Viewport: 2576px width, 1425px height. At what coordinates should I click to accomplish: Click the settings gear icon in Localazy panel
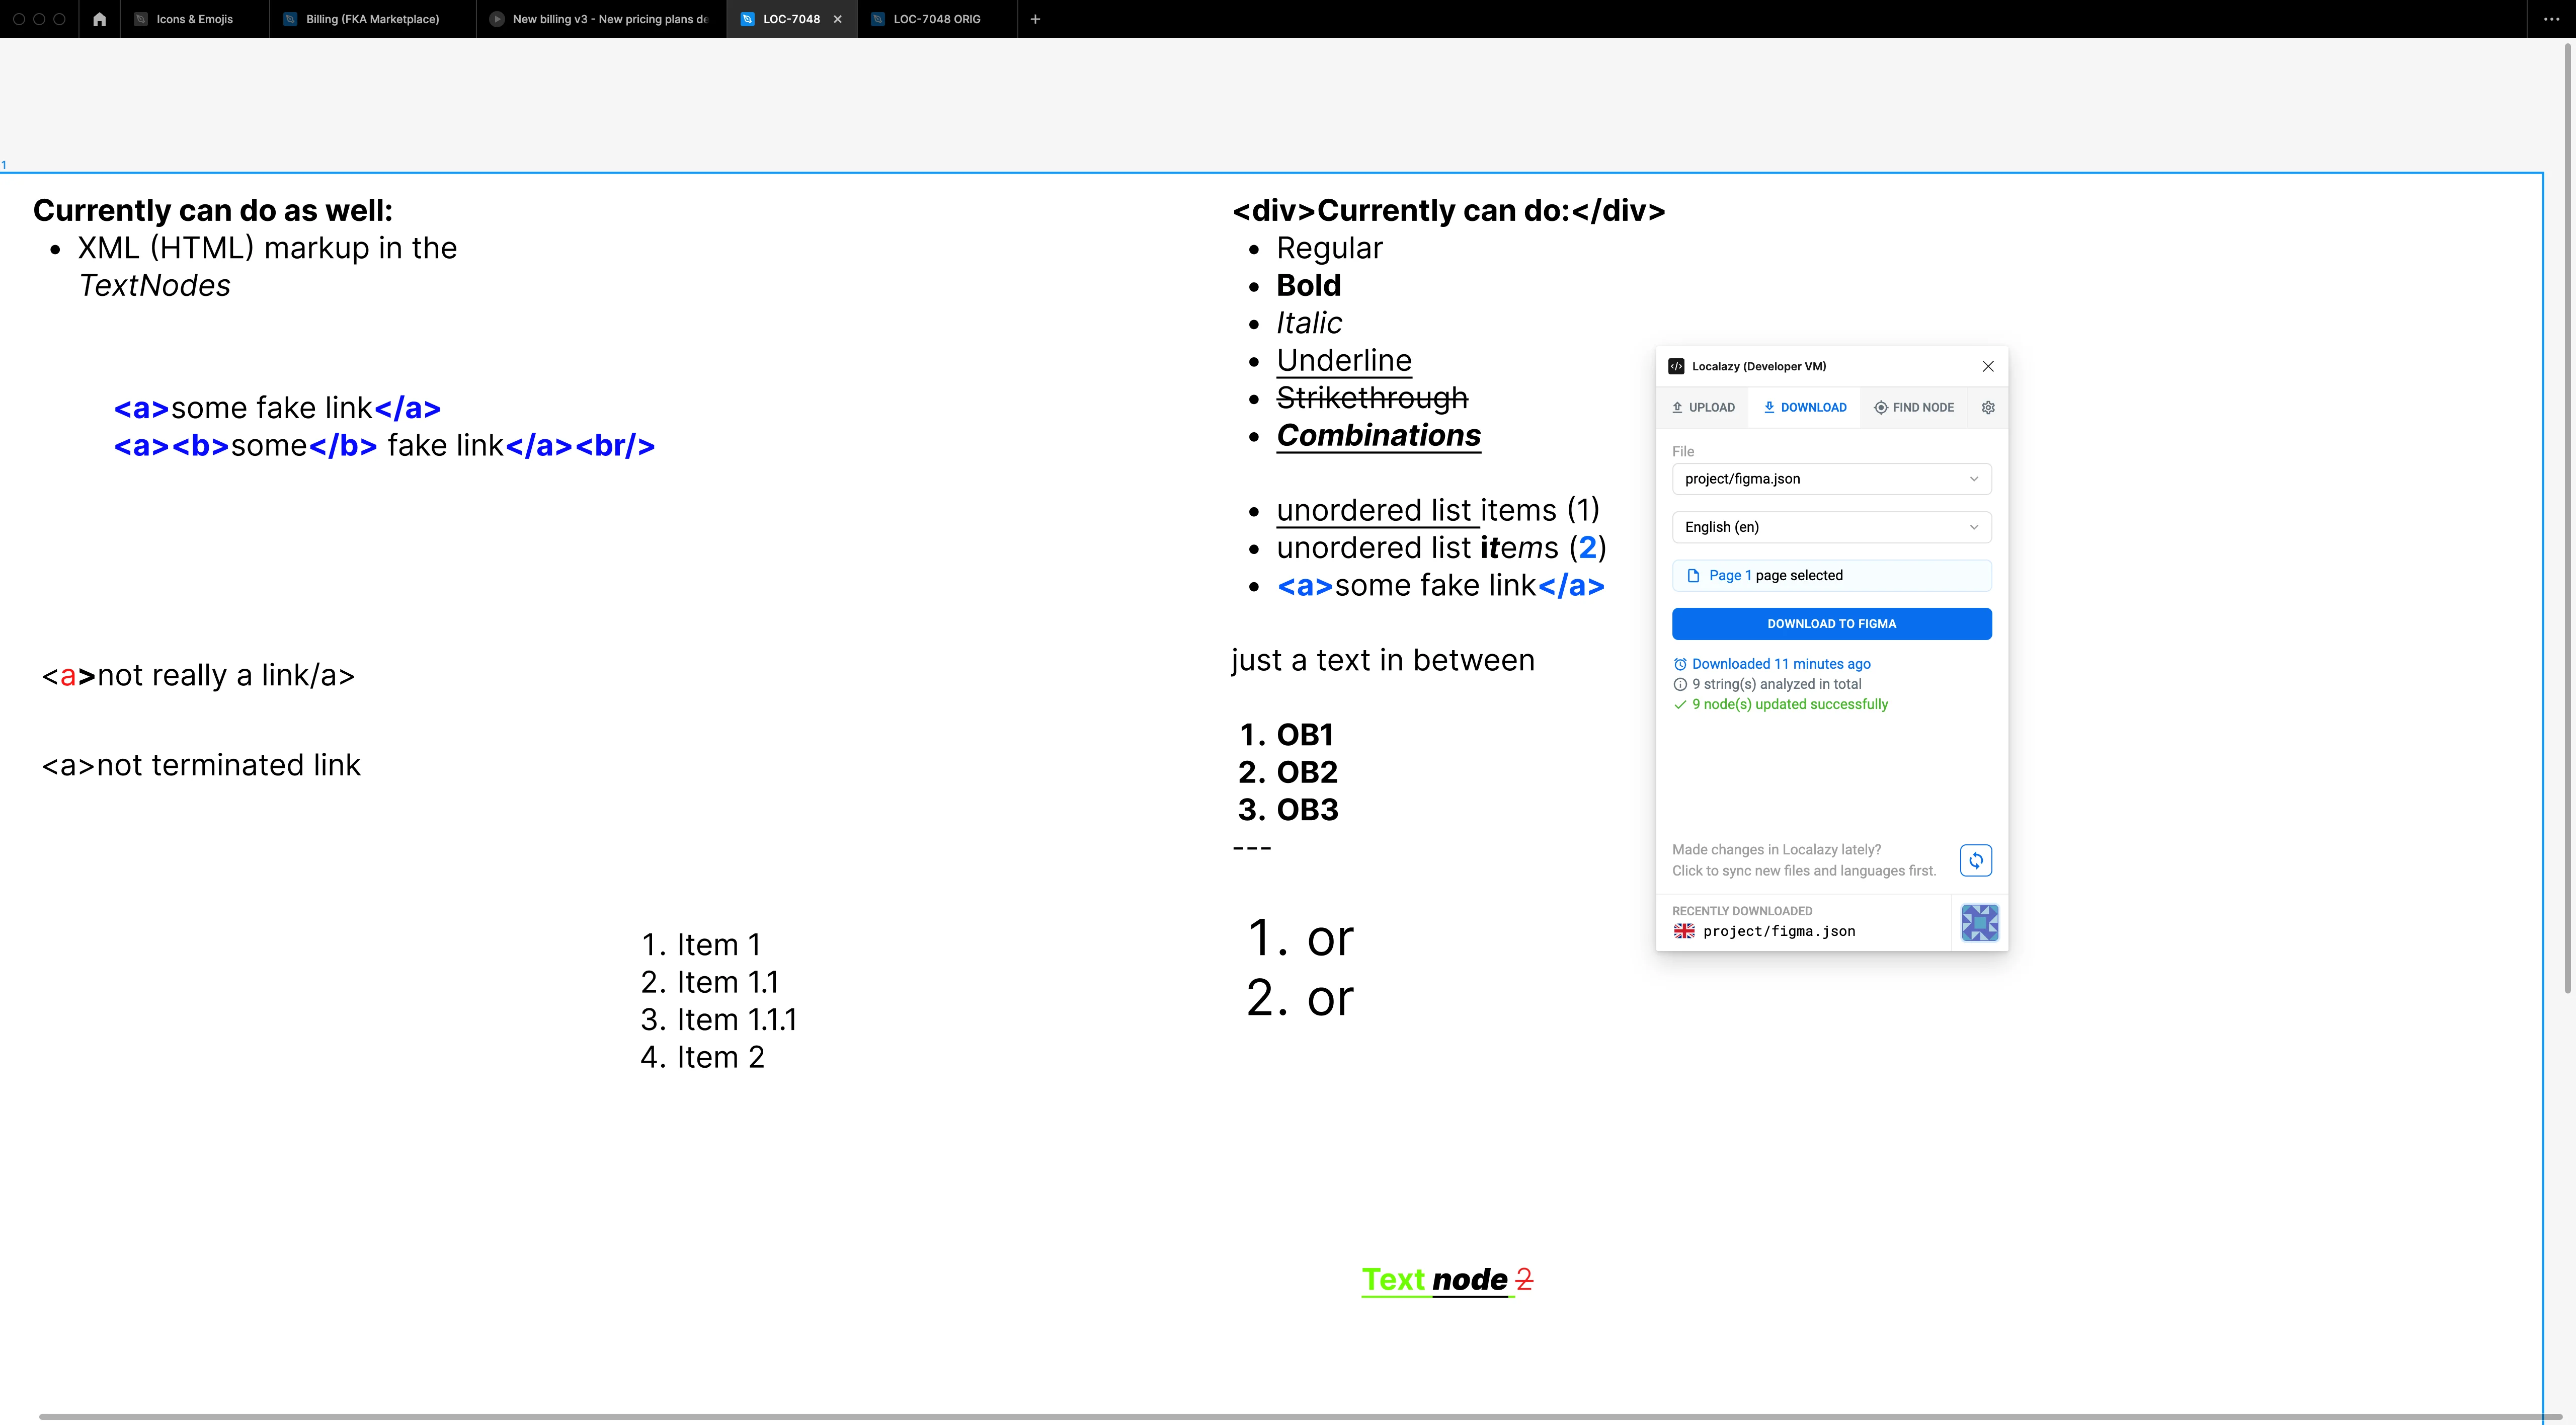tap(1988, 407)
